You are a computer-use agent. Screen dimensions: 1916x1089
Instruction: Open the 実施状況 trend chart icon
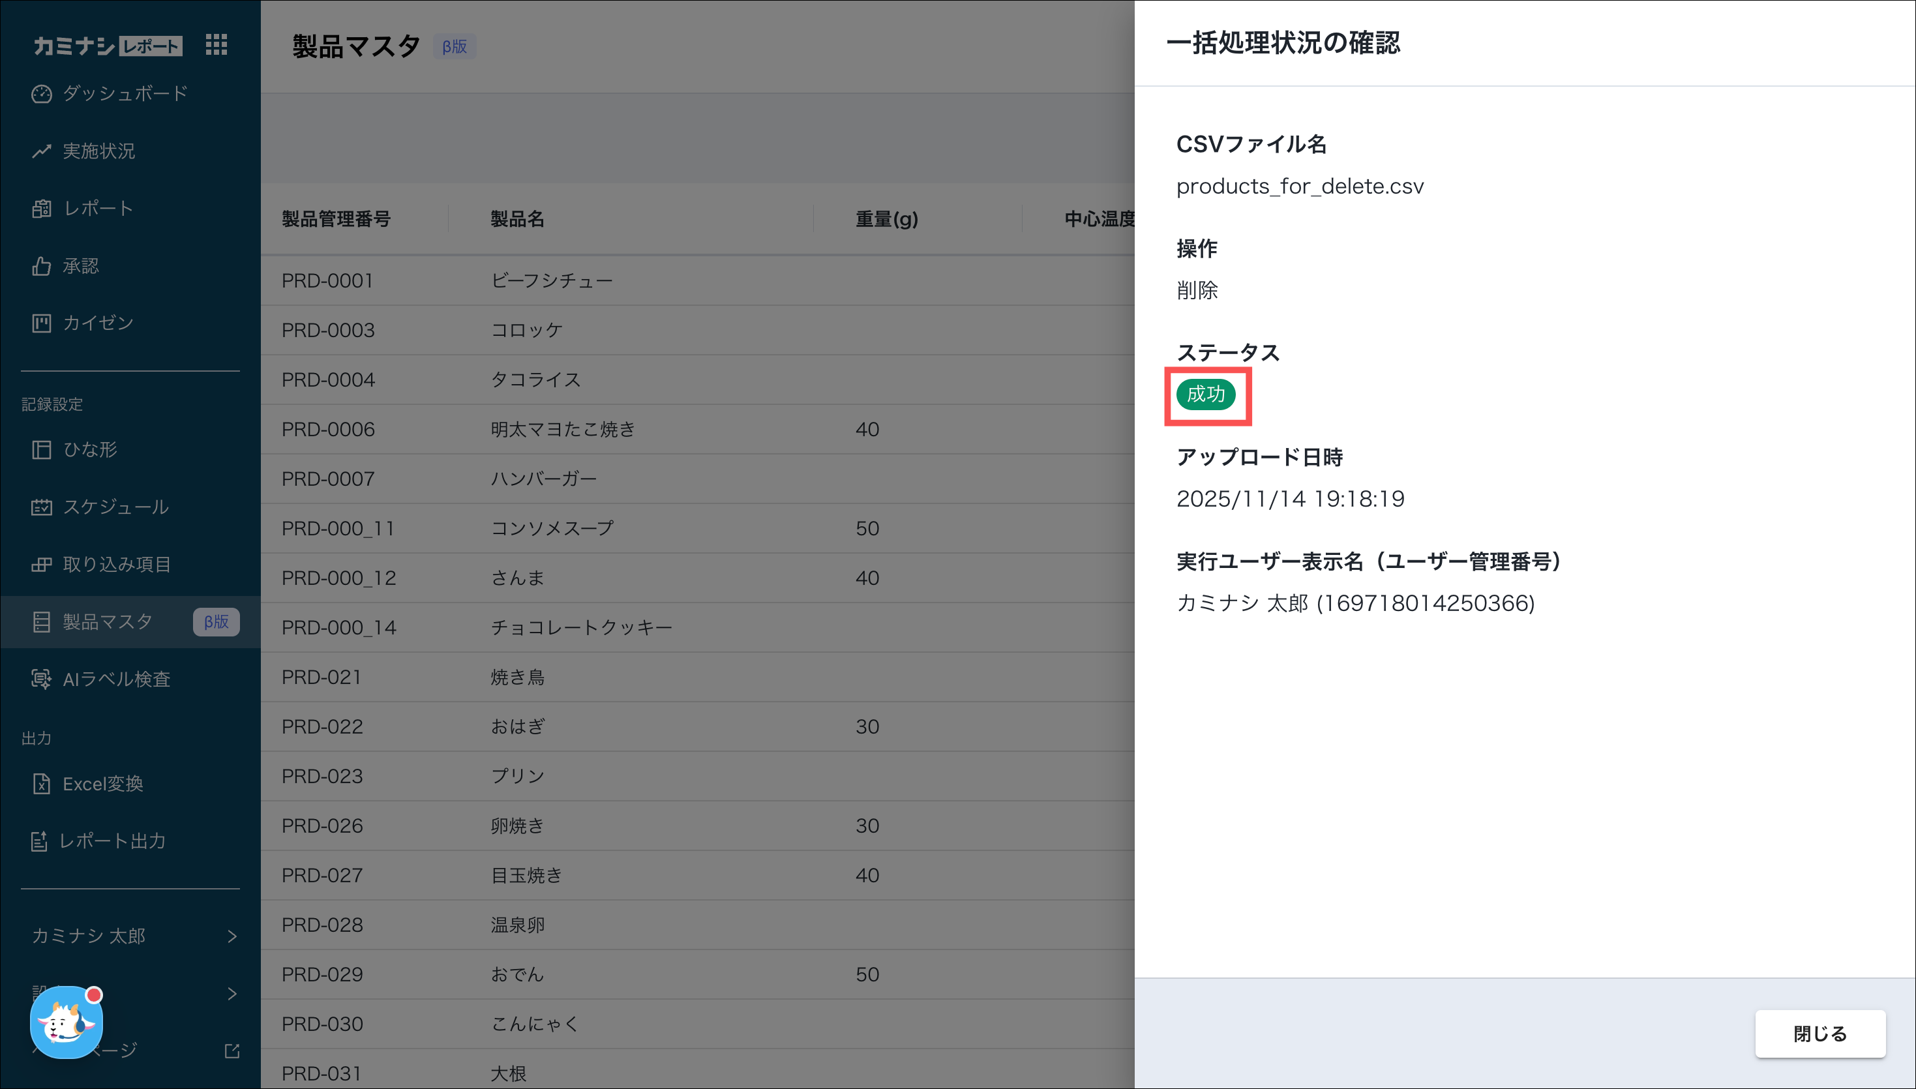point(41,151)
